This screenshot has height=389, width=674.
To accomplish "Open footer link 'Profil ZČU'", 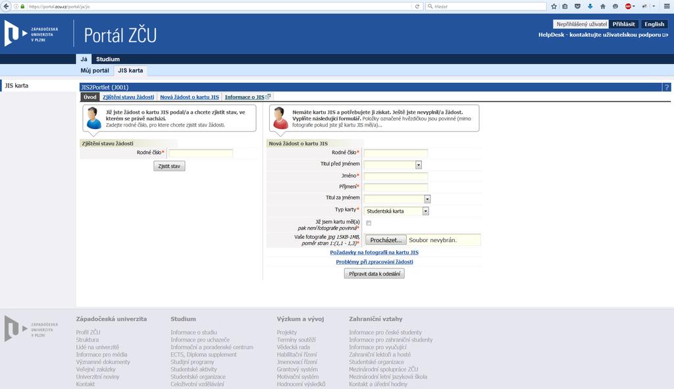I will tap(88, 332).
